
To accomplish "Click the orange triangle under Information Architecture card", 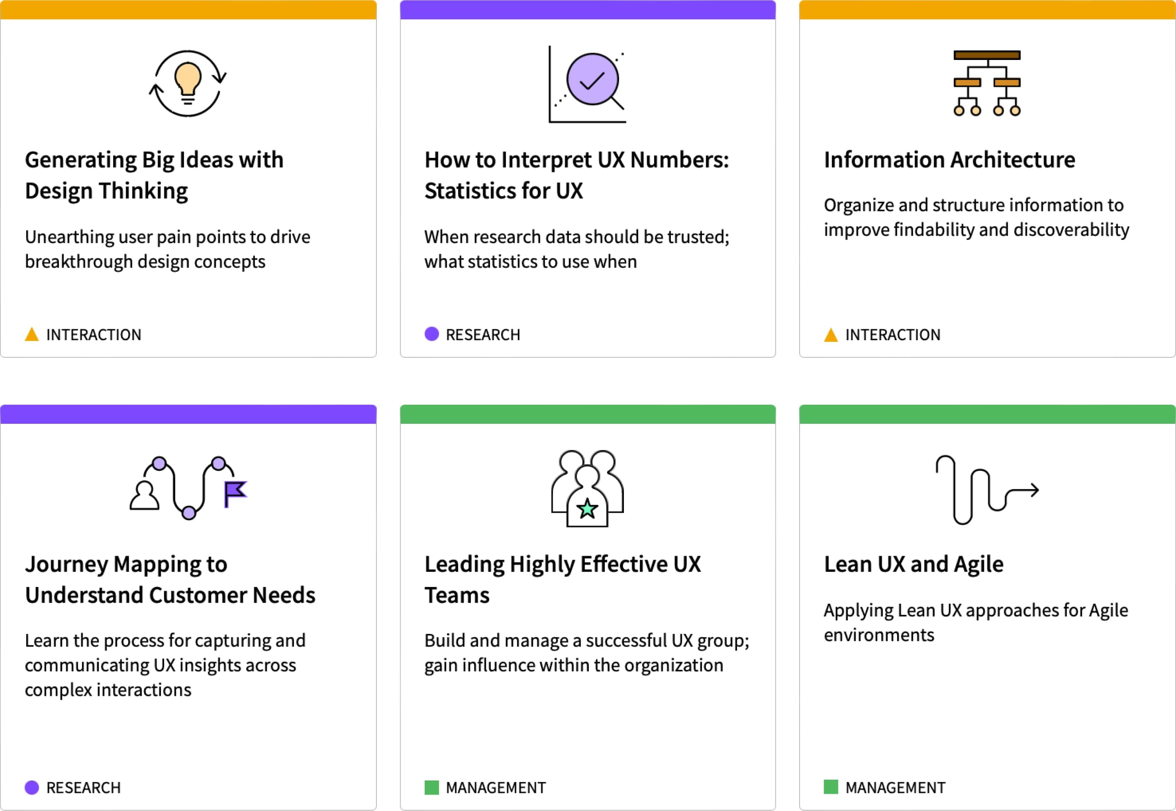I will tap(831, 335).
